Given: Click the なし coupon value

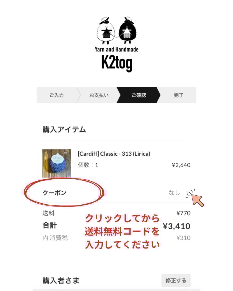Looking at the screenshot, I should 174,193.
